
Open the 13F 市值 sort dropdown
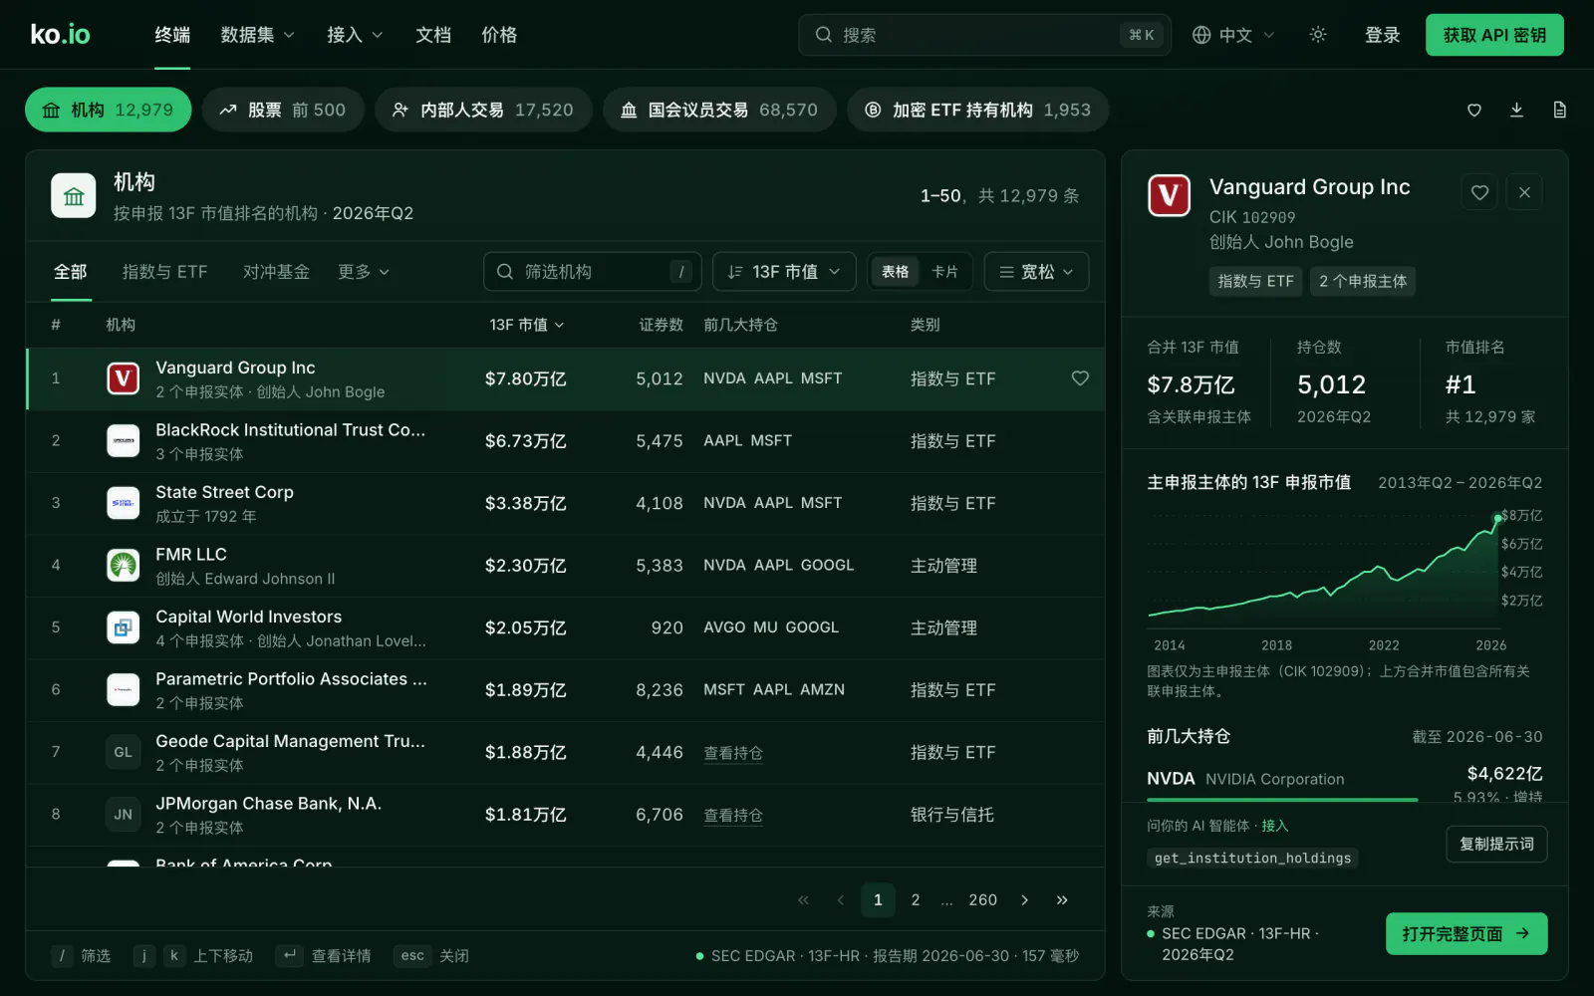click(784, 272)
